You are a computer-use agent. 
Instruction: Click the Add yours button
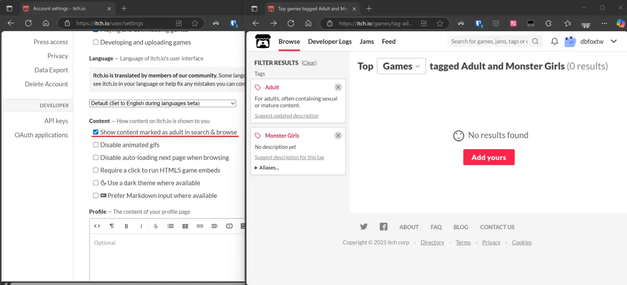[x=489, y=157]
